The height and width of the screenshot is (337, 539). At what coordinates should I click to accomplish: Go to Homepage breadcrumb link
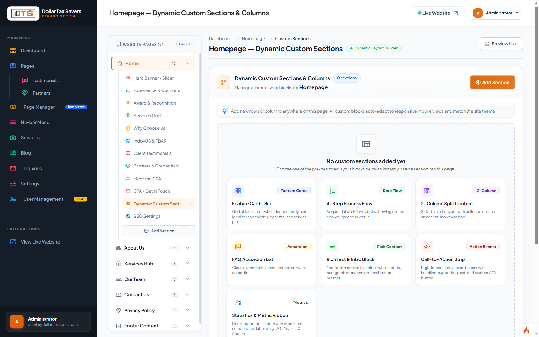tap(253, 39)
